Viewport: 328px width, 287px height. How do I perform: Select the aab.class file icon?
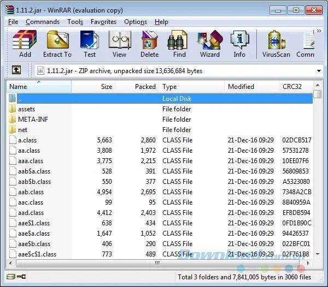(x=13, y=192)
